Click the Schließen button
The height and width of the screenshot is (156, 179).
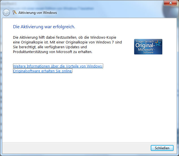click(162, 148)
